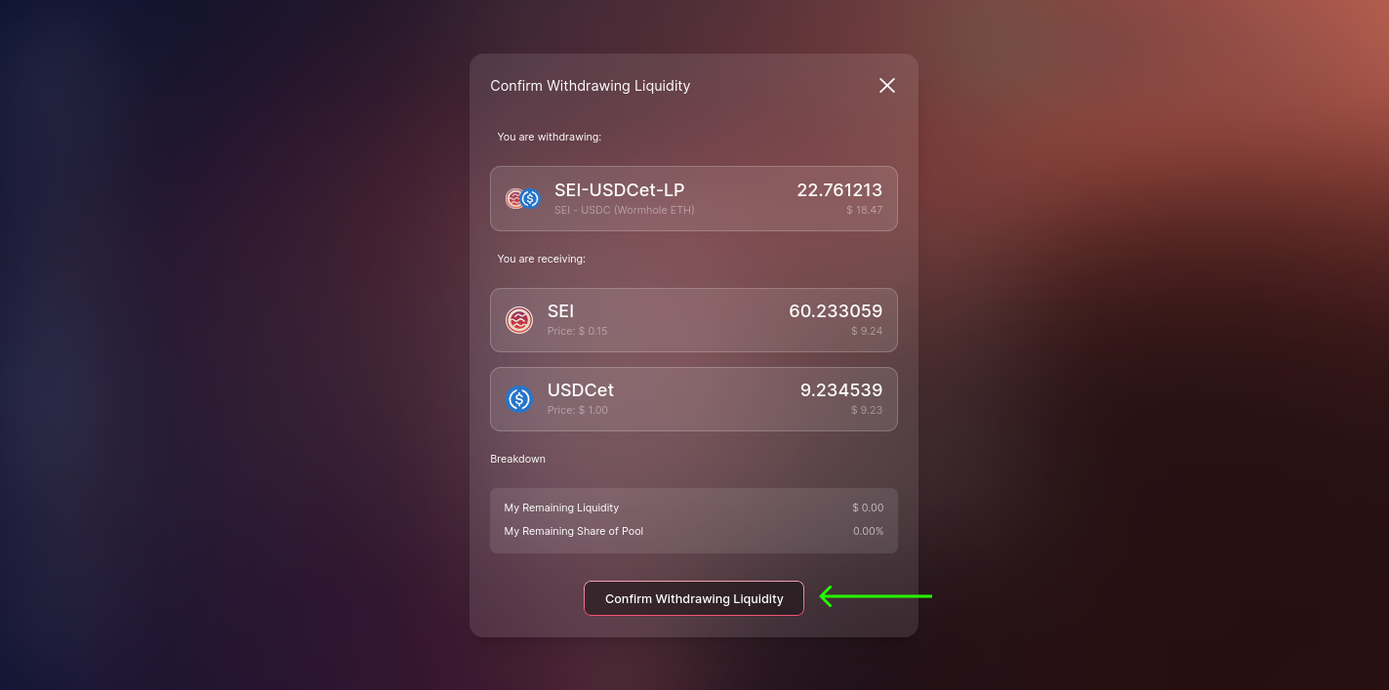Viewport: 1389px width, 690px height.
Task: Click the Confirm Withdrawing Liquidity button
Action: (x=693, y=598)
